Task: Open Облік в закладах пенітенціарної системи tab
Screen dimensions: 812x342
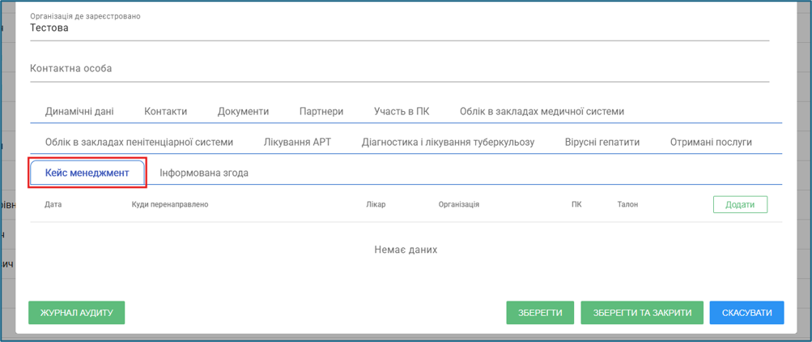Action: (138, 143)
